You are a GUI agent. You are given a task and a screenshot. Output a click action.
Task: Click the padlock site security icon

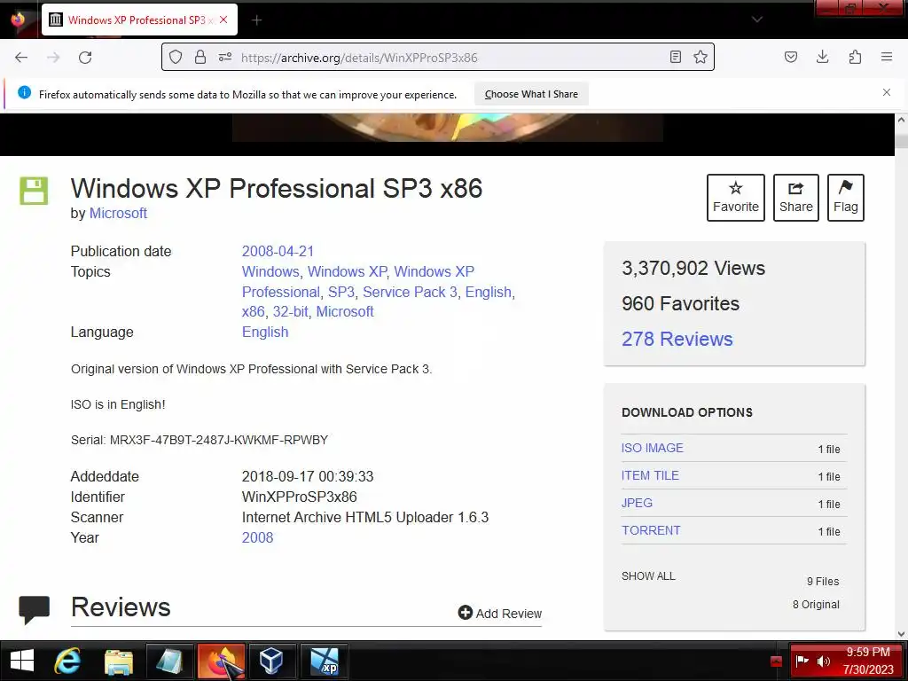coord(200,57)
